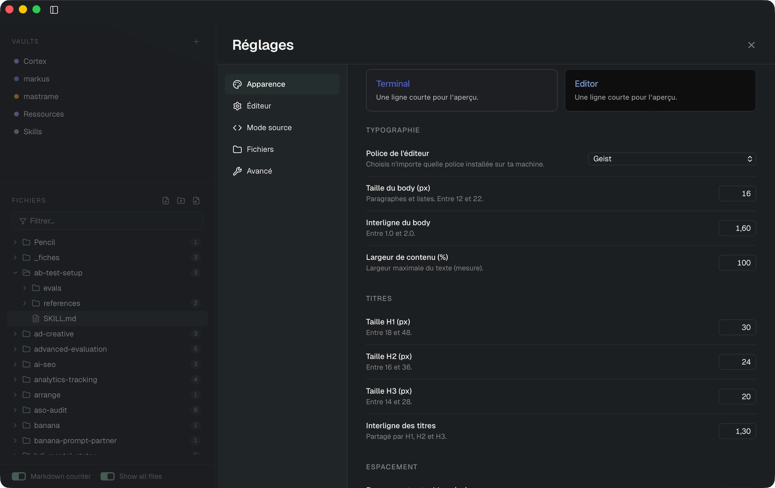The width and height of the screenshot is (775, 488).
Task: Expand the Pencil folder
Action: tap(15, 242)
